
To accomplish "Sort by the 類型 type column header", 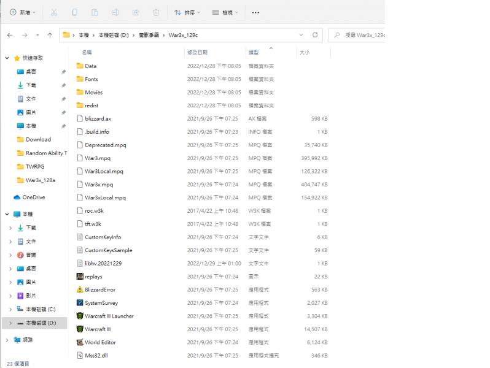I will click(254, 52).
